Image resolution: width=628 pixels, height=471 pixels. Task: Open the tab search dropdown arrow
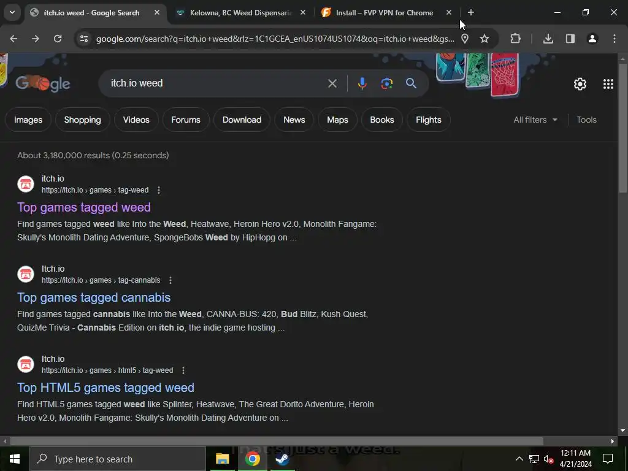[12, 12]
